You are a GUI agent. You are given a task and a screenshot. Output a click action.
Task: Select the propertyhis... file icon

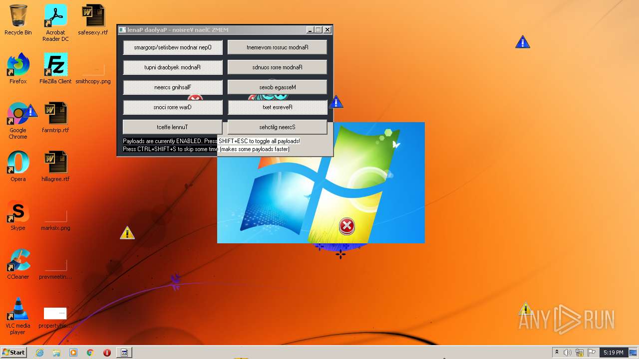(x=55, y=318)
